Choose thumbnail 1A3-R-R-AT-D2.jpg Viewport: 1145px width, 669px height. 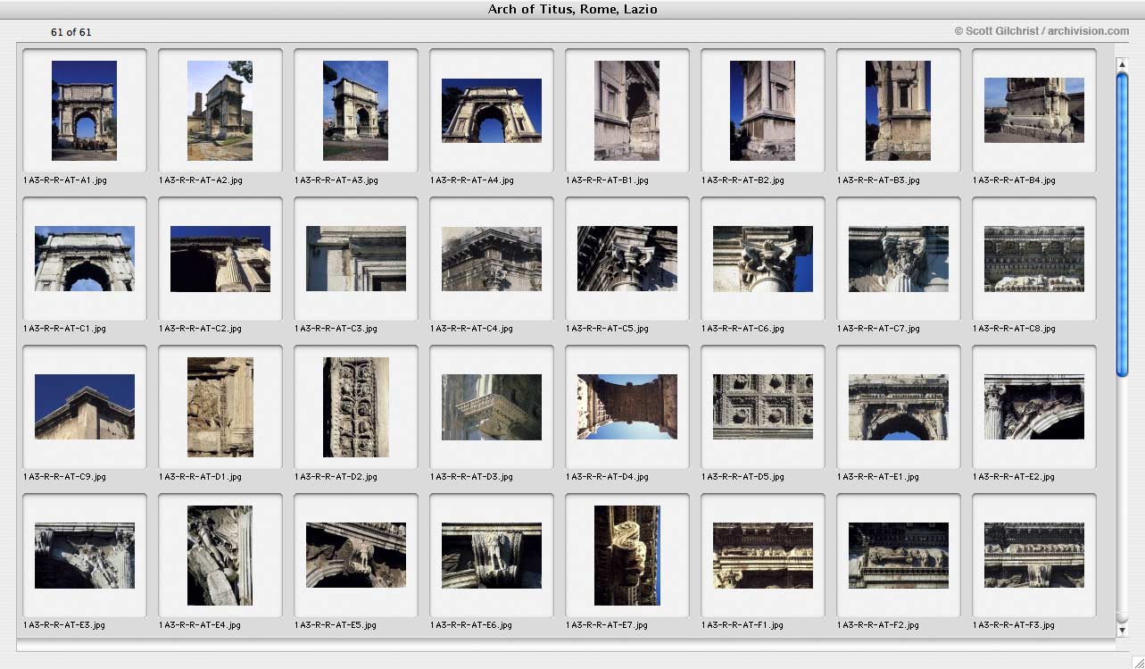point(356,407)
